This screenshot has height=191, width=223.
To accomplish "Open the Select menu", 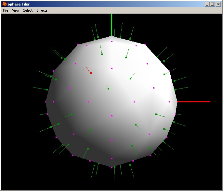I will click(28, 10).
